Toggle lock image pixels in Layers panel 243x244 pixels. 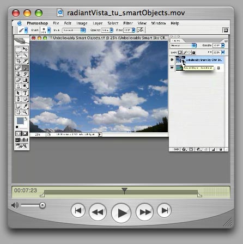click(185, 52)
